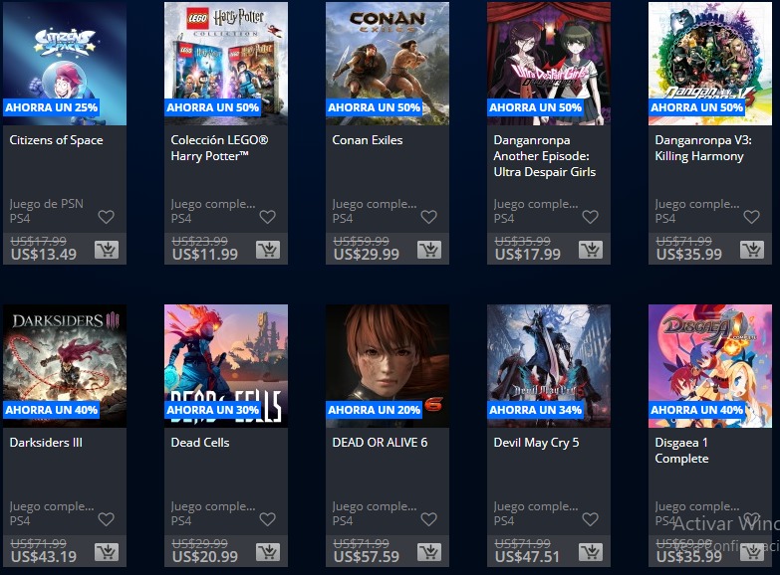Toggle wishlist heart for Citizens of Space
This screenshot has width=780, height=575.
[106, 217]
